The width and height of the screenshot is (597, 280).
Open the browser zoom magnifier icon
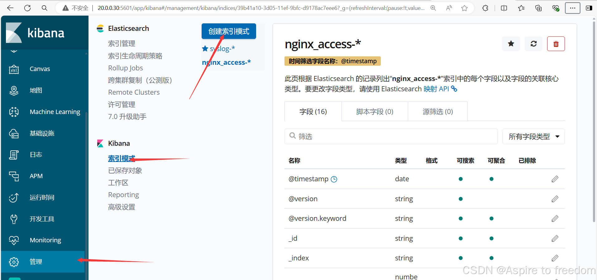point(433,8)
